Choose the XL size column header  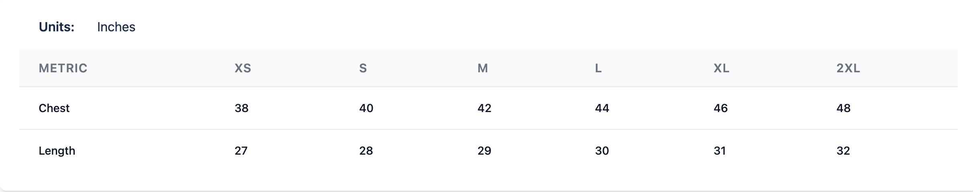point(721,68)
